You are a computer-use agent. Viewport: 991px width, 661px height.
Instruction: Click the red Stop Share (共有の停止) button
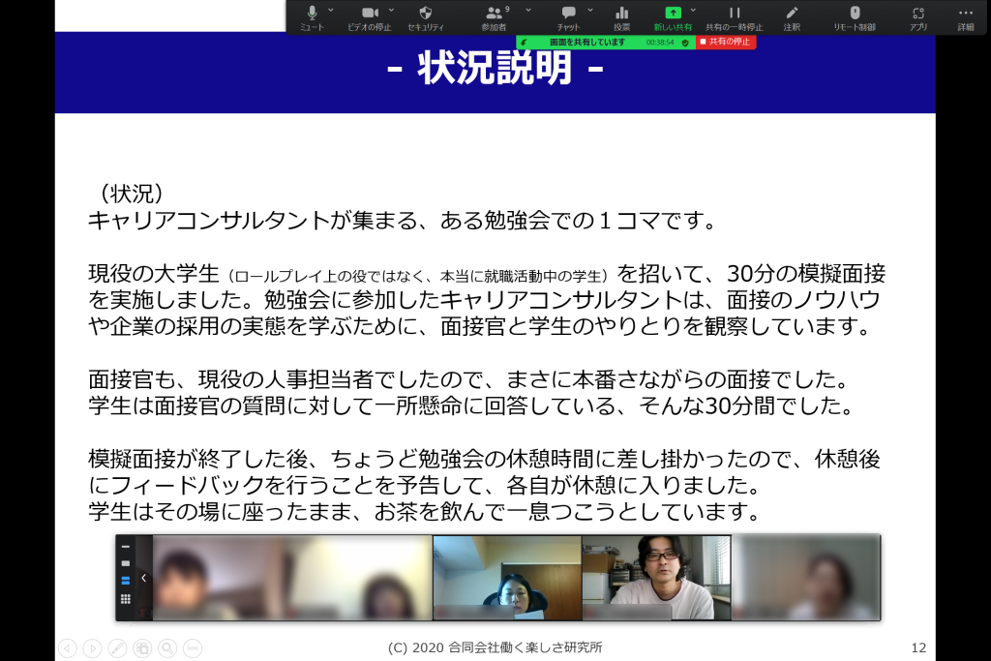pos(726,43)
